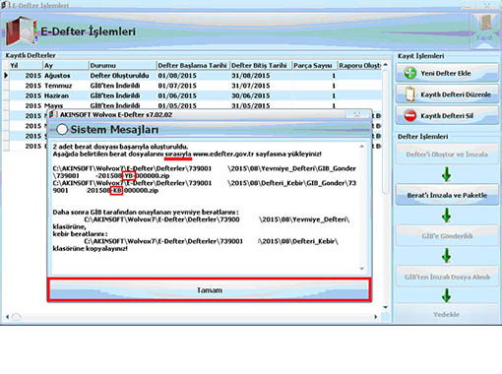Viewport: 502px width, 374px height.
Task: Click Tamam to confirm the message
Action: 210,290
